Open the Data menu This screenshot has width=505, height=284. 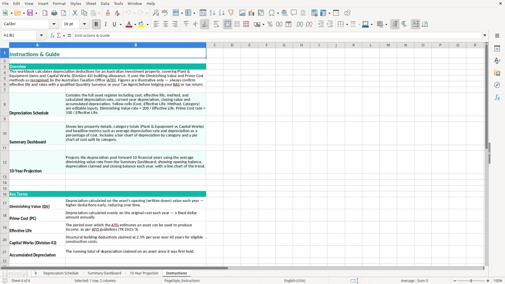[x=105, y=3]
